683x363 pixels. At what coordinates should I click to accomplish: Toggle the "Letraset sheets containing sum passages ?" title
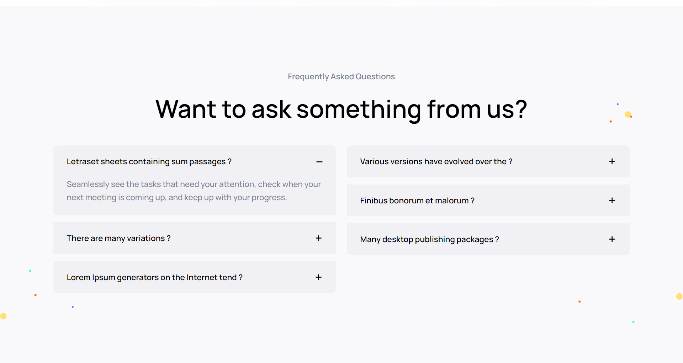tap(149, 162)
